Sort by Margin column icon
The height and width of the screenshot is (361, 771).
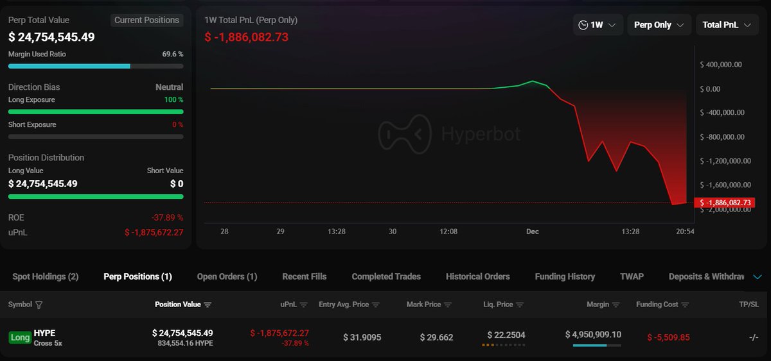[616, 305]
